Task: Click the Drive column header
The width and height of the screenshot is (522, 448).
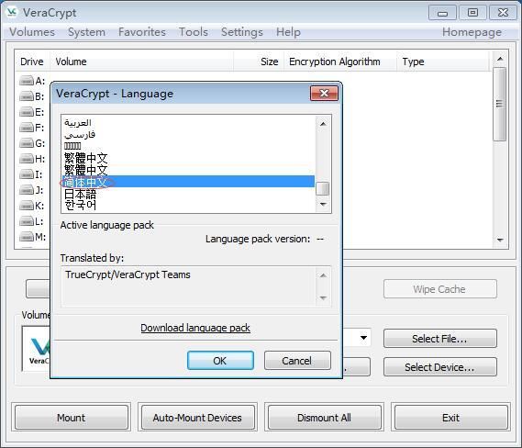Action: coord(32,62)
